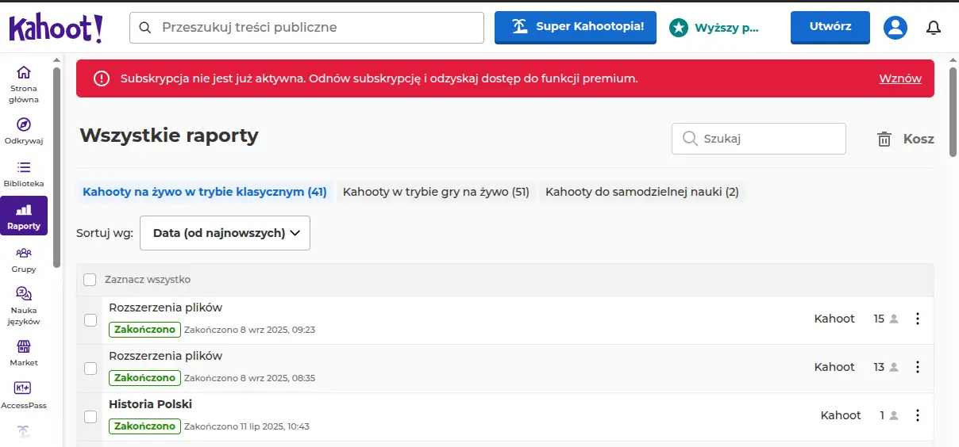Open AccessPass in sidebar
This screenshot has width=959, height=447.
pyautogui.click(x=24, y=396)
